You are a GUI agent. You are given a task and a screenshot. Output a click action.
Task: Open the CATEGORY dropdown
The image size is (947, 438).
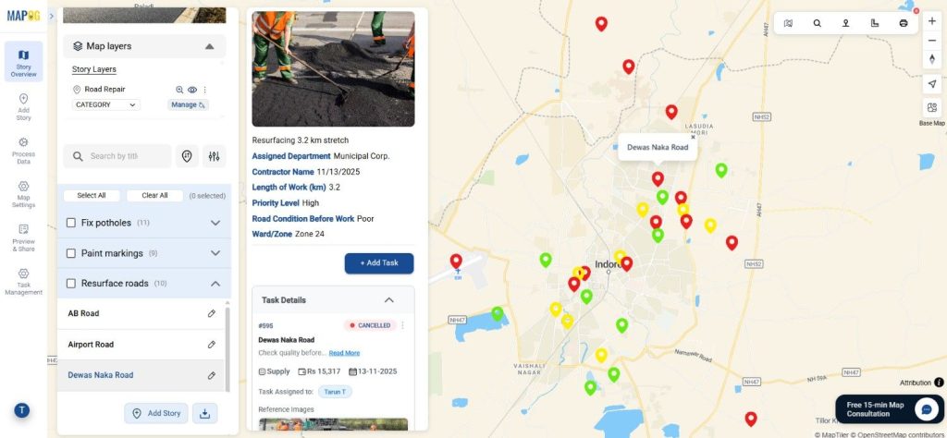tap(105, 105)
